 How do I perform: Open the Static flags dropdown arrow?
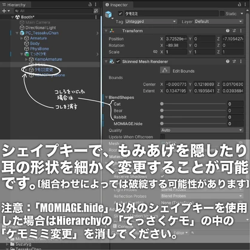[242, 14]
